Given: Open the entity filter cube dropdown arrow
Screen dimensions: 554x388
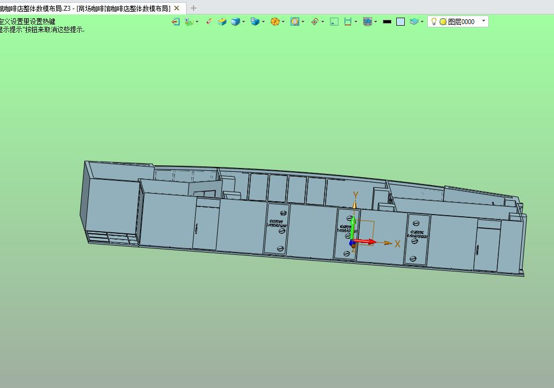Looking at the screenshot, I should 263,22.
